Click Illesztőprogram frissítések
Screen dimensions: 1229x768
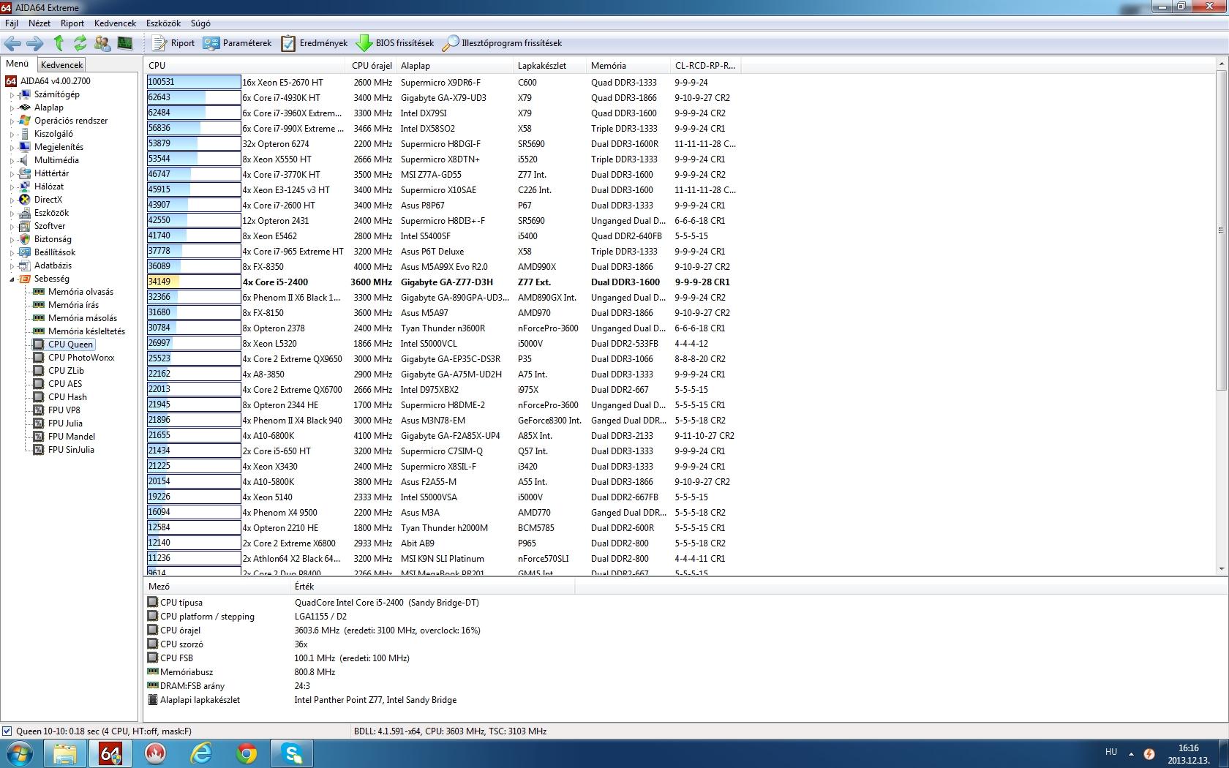(x=503, y=43)
